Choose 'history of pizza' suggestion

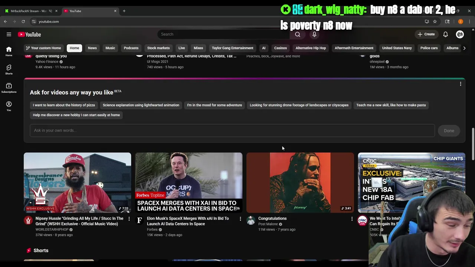tap(64, 105)
